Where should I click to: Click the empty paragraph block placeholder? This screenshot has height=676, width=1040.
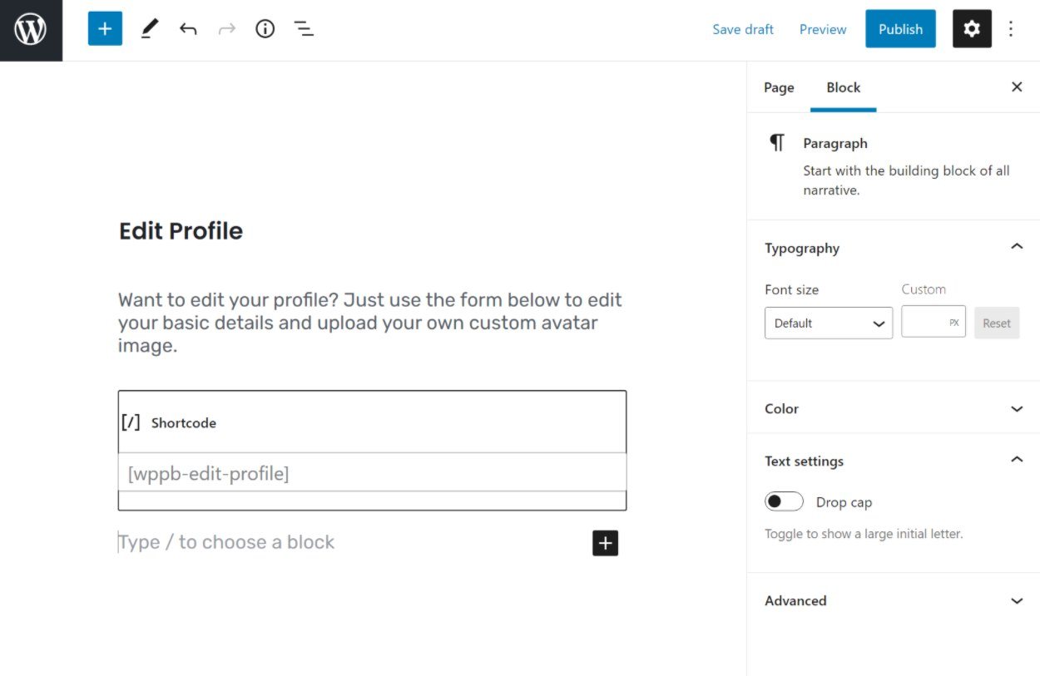(x=226, y=542)
